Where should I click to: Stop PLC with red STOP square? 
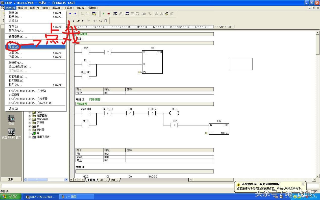(108, 14)
